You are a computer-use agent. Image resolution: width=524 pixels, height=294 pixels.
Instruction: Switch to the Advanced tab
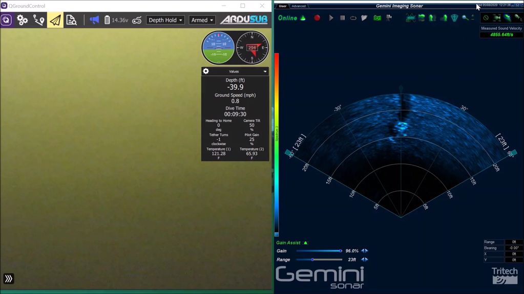pos(298,6)
